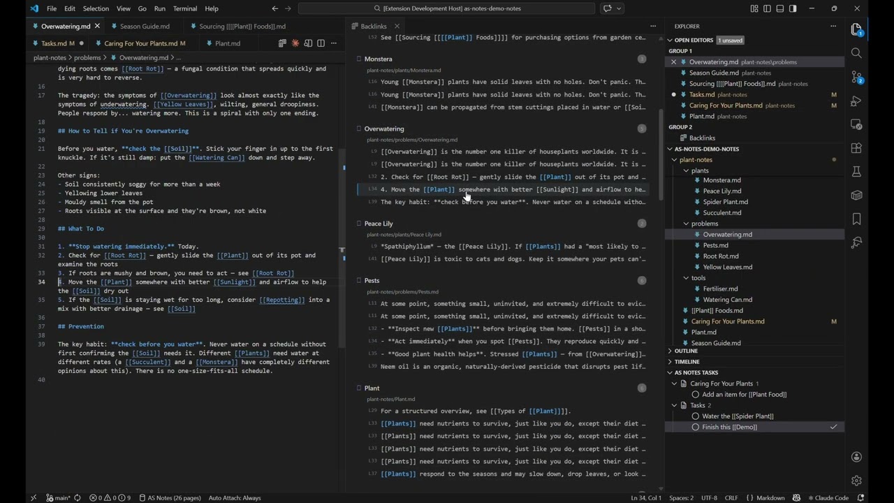Close the Overwatering.md editor tab
The width and height of the screenshot is (894, 503).
[x=97, y=26]
